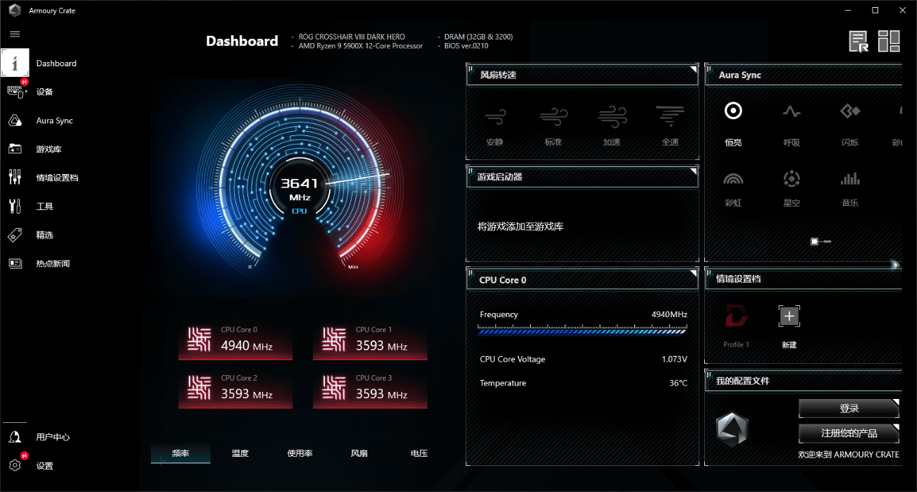917x492 pixels.
Task: Expand the 风扇转速 panel corner arrow
Action: [x=693, y=70]
